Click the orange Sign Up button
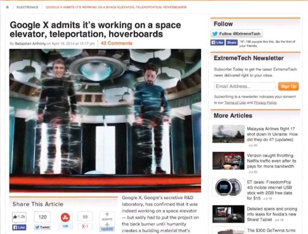This screenshot has width=308, height=234. 288,86
